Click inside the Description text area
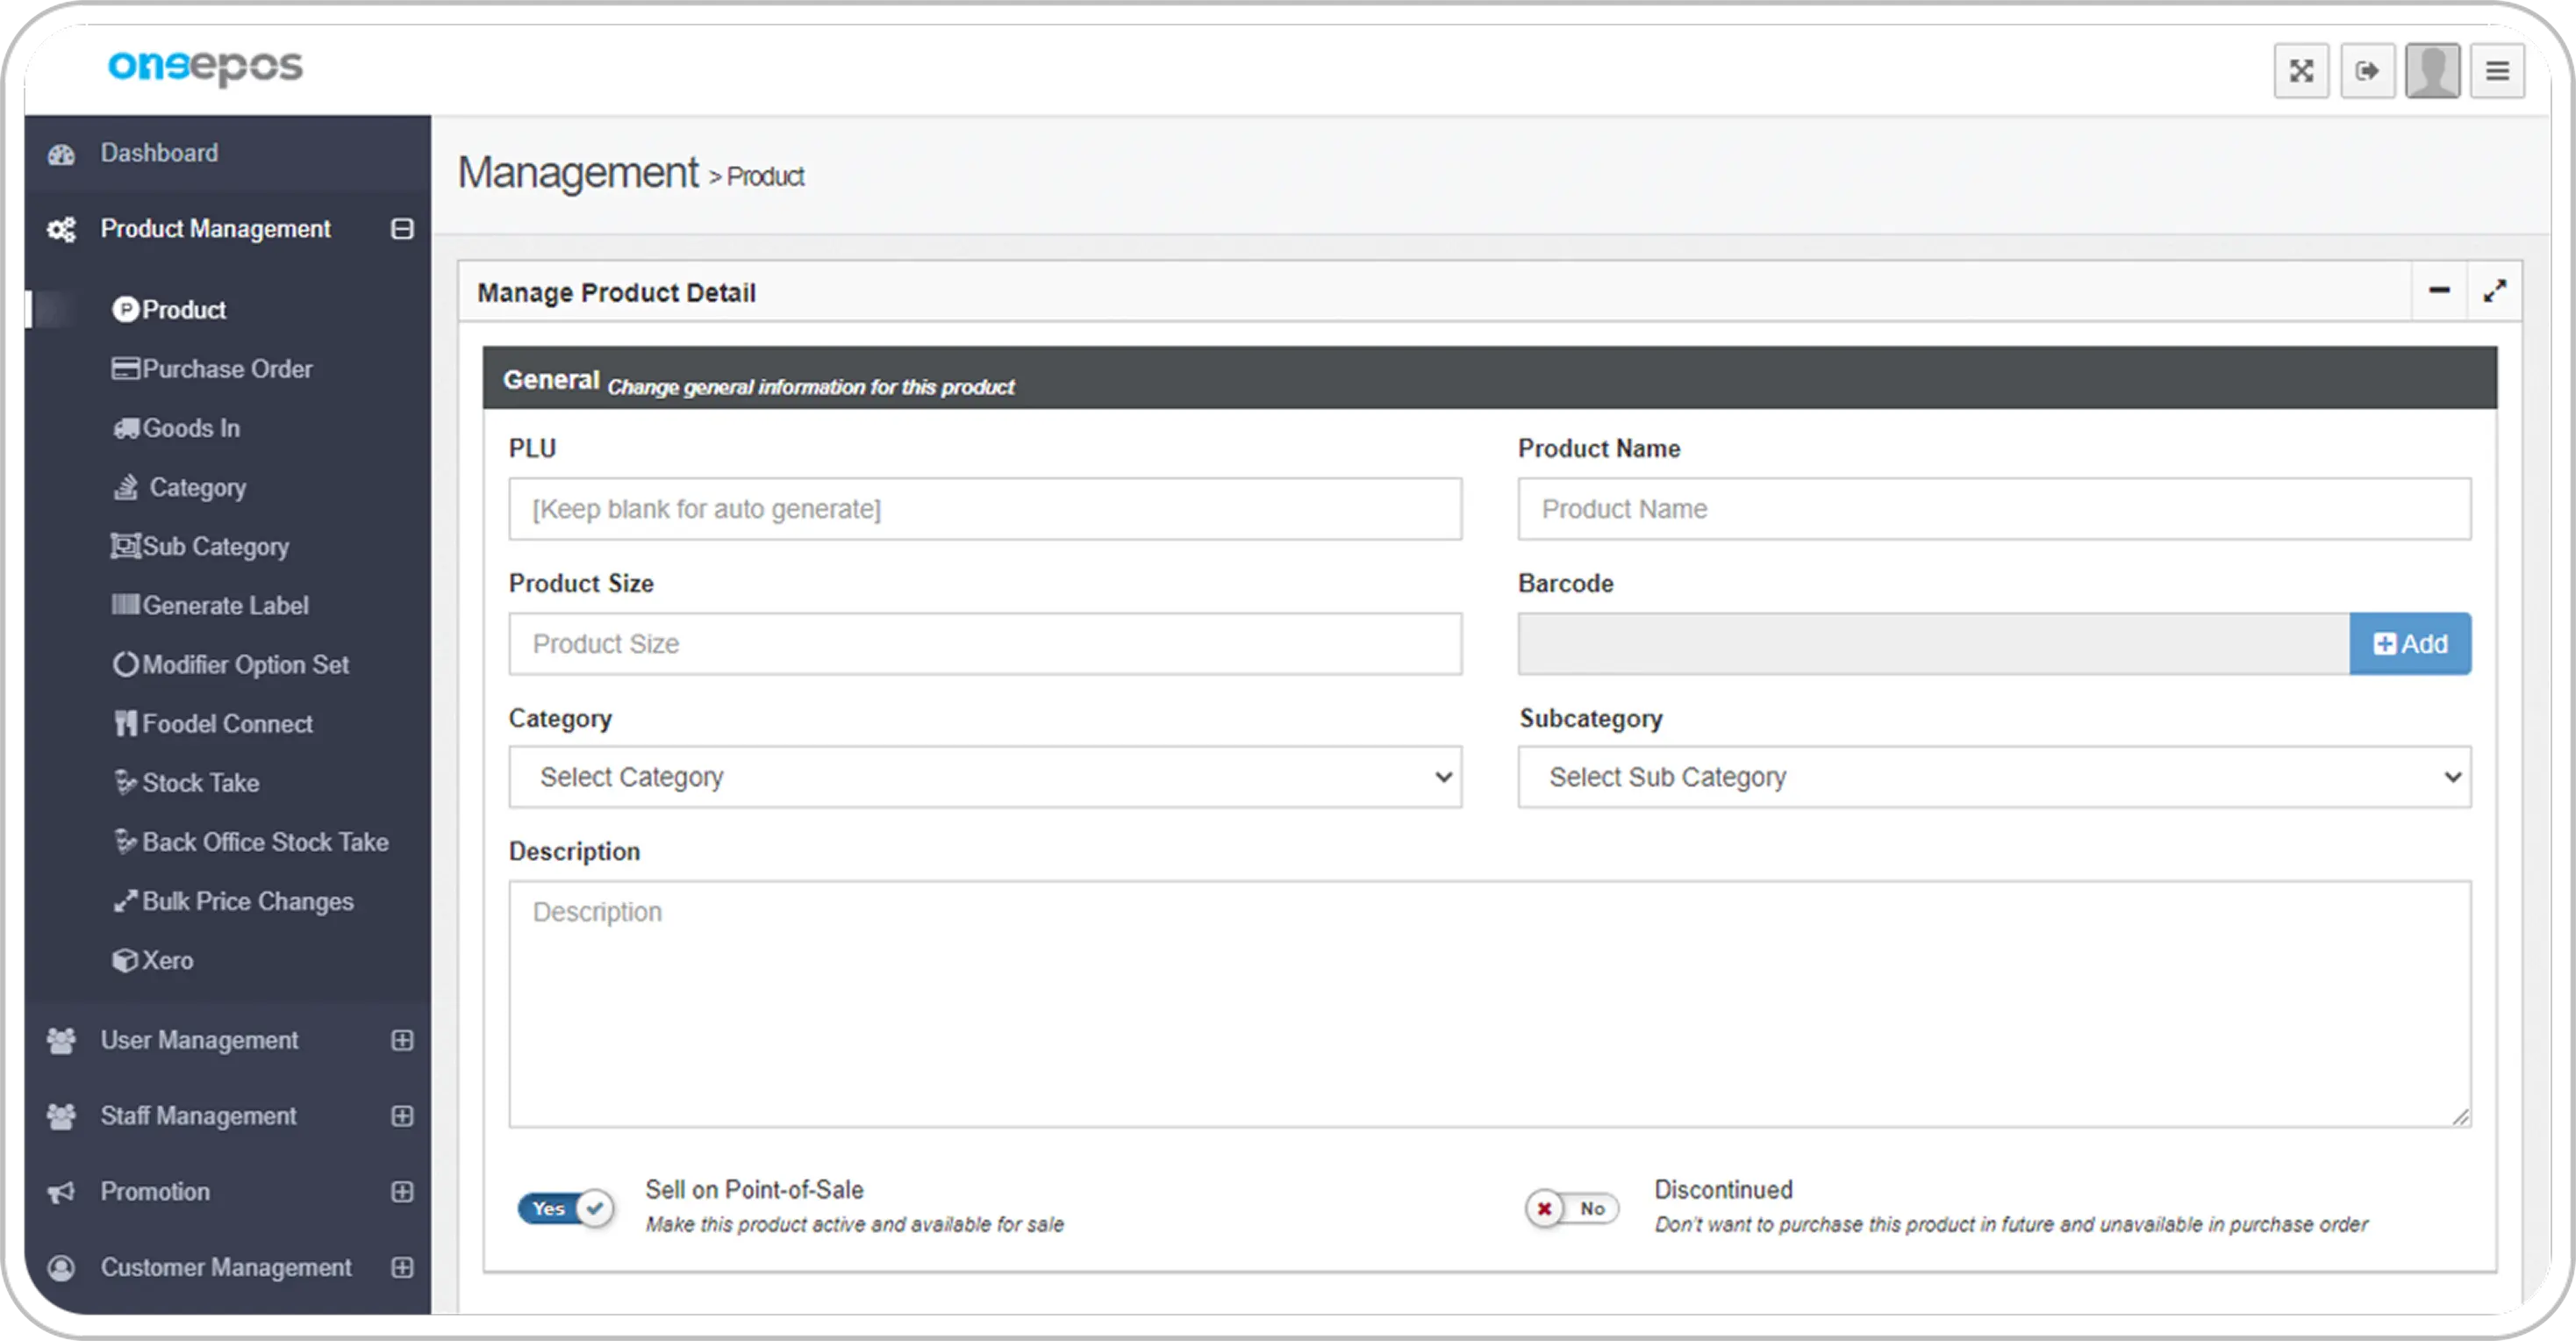This screenshot has height=1341, width=2576. [1489, 1004]
